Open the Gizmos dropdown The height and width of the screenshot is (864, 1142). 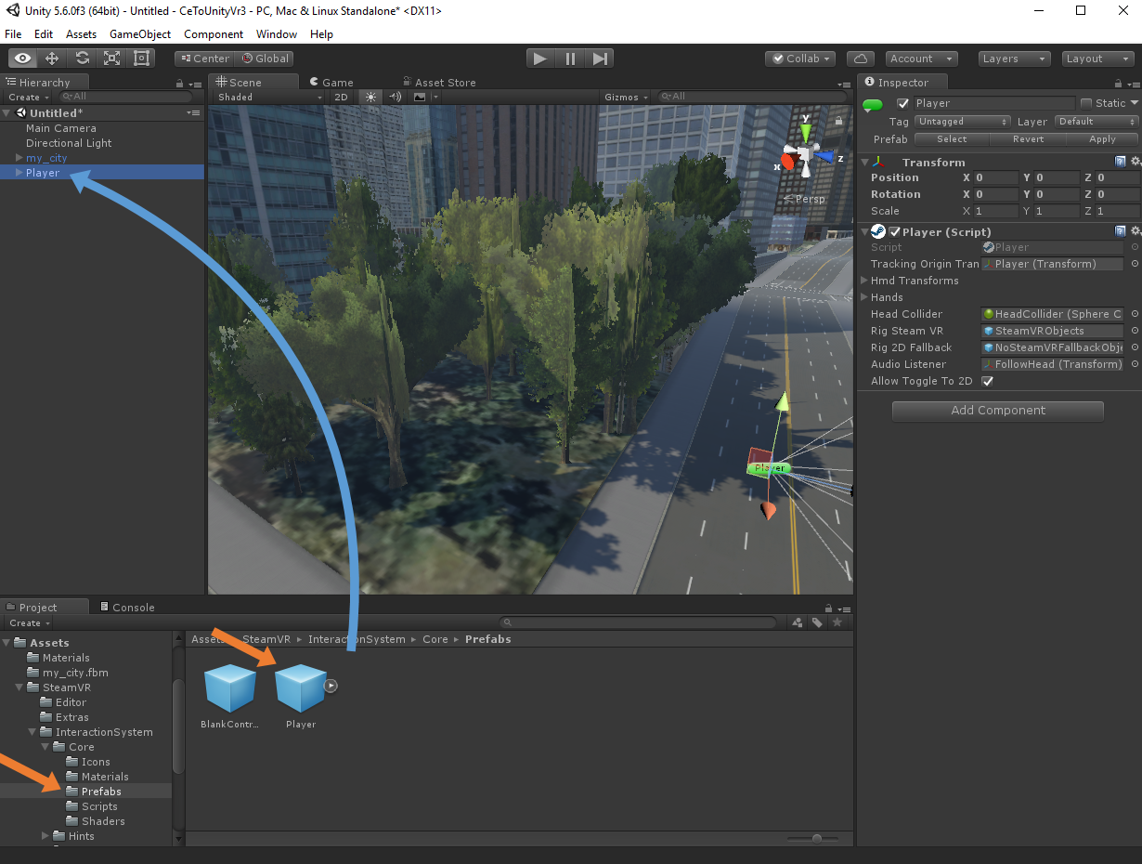(x=625, y=97)
